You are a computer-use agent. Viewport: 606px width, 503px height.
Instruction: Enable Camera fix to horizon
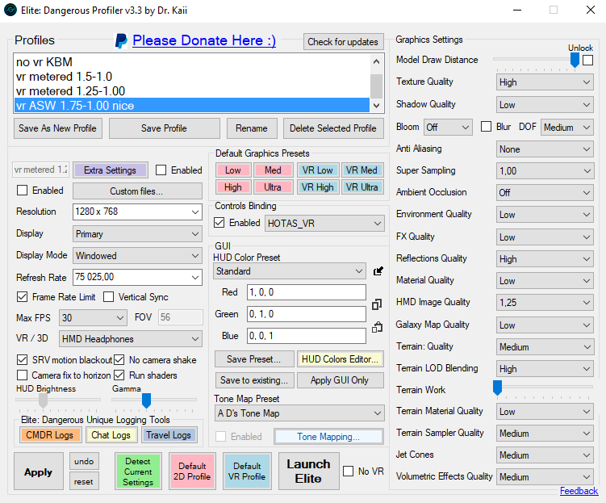point(23,375)
